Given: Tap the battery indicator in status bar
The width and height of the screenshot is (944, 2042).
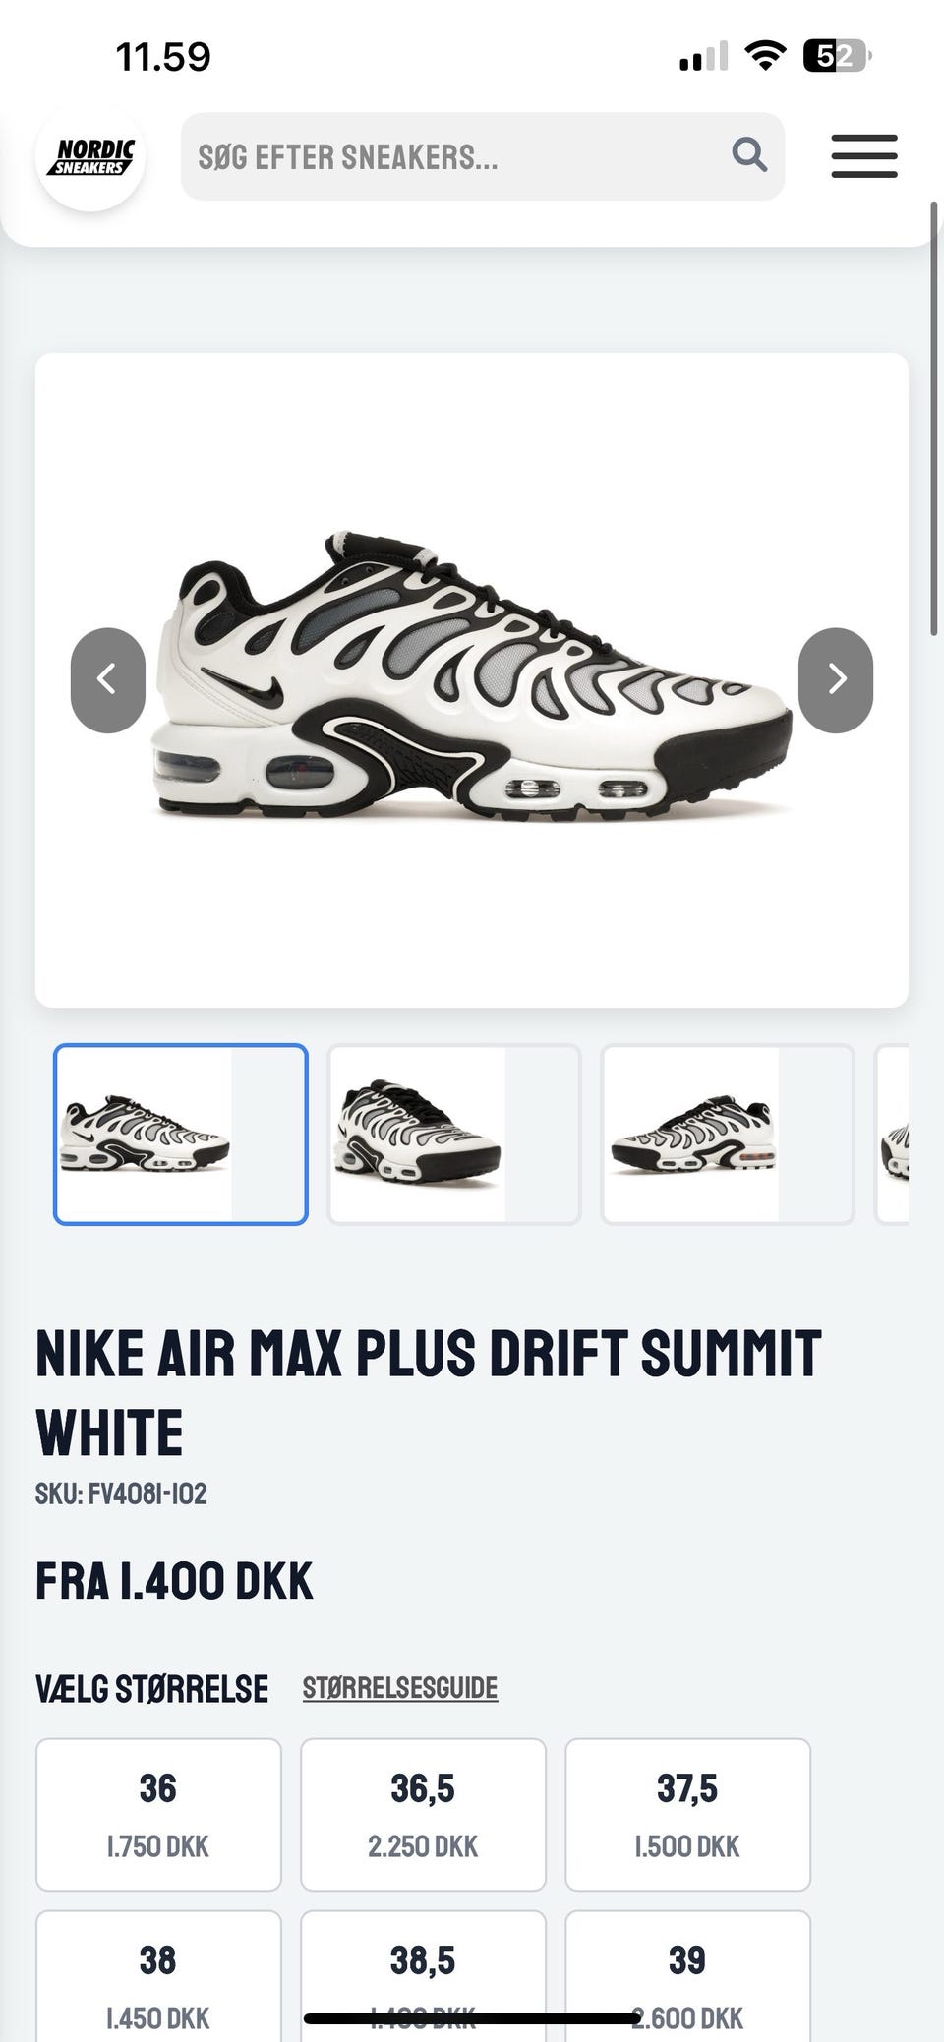Looking at the screenshot, I should click(838, 56).
